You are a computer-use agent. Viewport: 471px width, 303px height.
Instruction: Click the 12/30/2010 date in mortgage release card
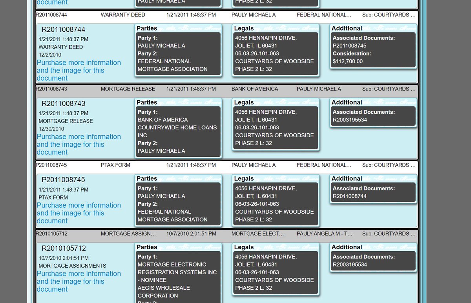click(51, 129)
